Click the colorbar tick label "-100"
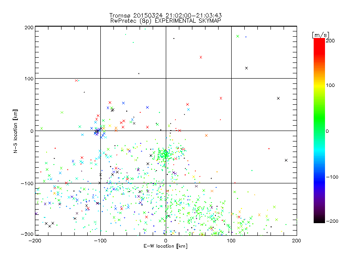The width and height of the screenshot is (349, 262). (332, 177)
